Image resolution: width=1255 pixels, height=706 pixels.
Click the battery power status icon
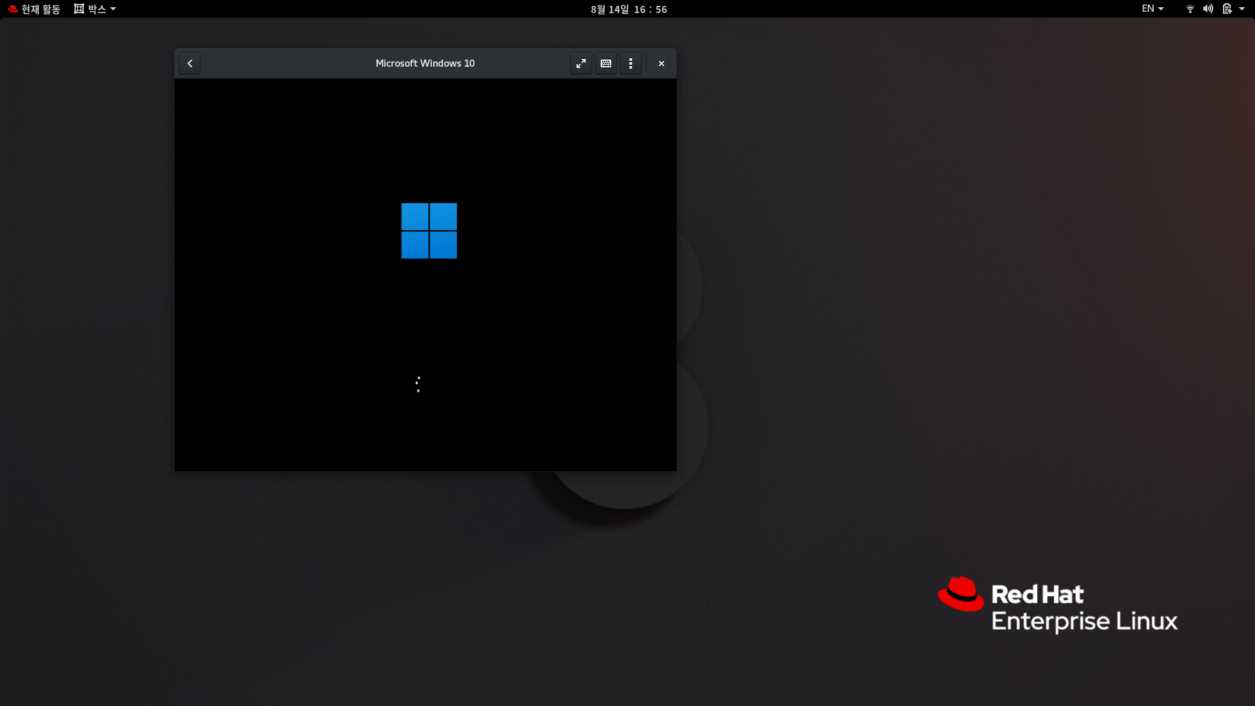(1227, 9)
